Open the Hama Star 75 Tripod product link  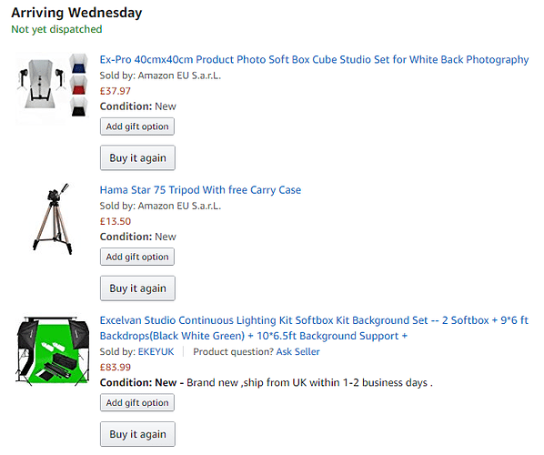tap(200, 190)
